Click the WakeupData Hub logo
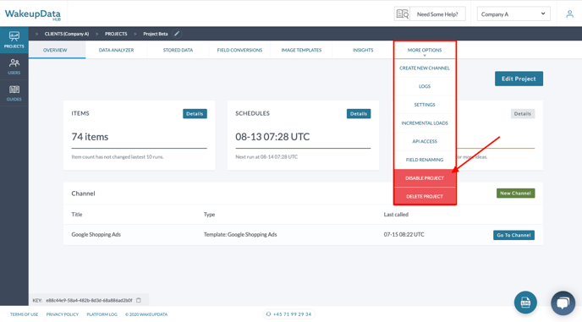 coord(33,14)
